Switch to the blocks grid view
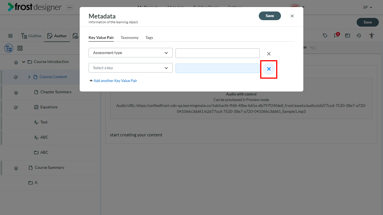383x215 pixels. 20,48
